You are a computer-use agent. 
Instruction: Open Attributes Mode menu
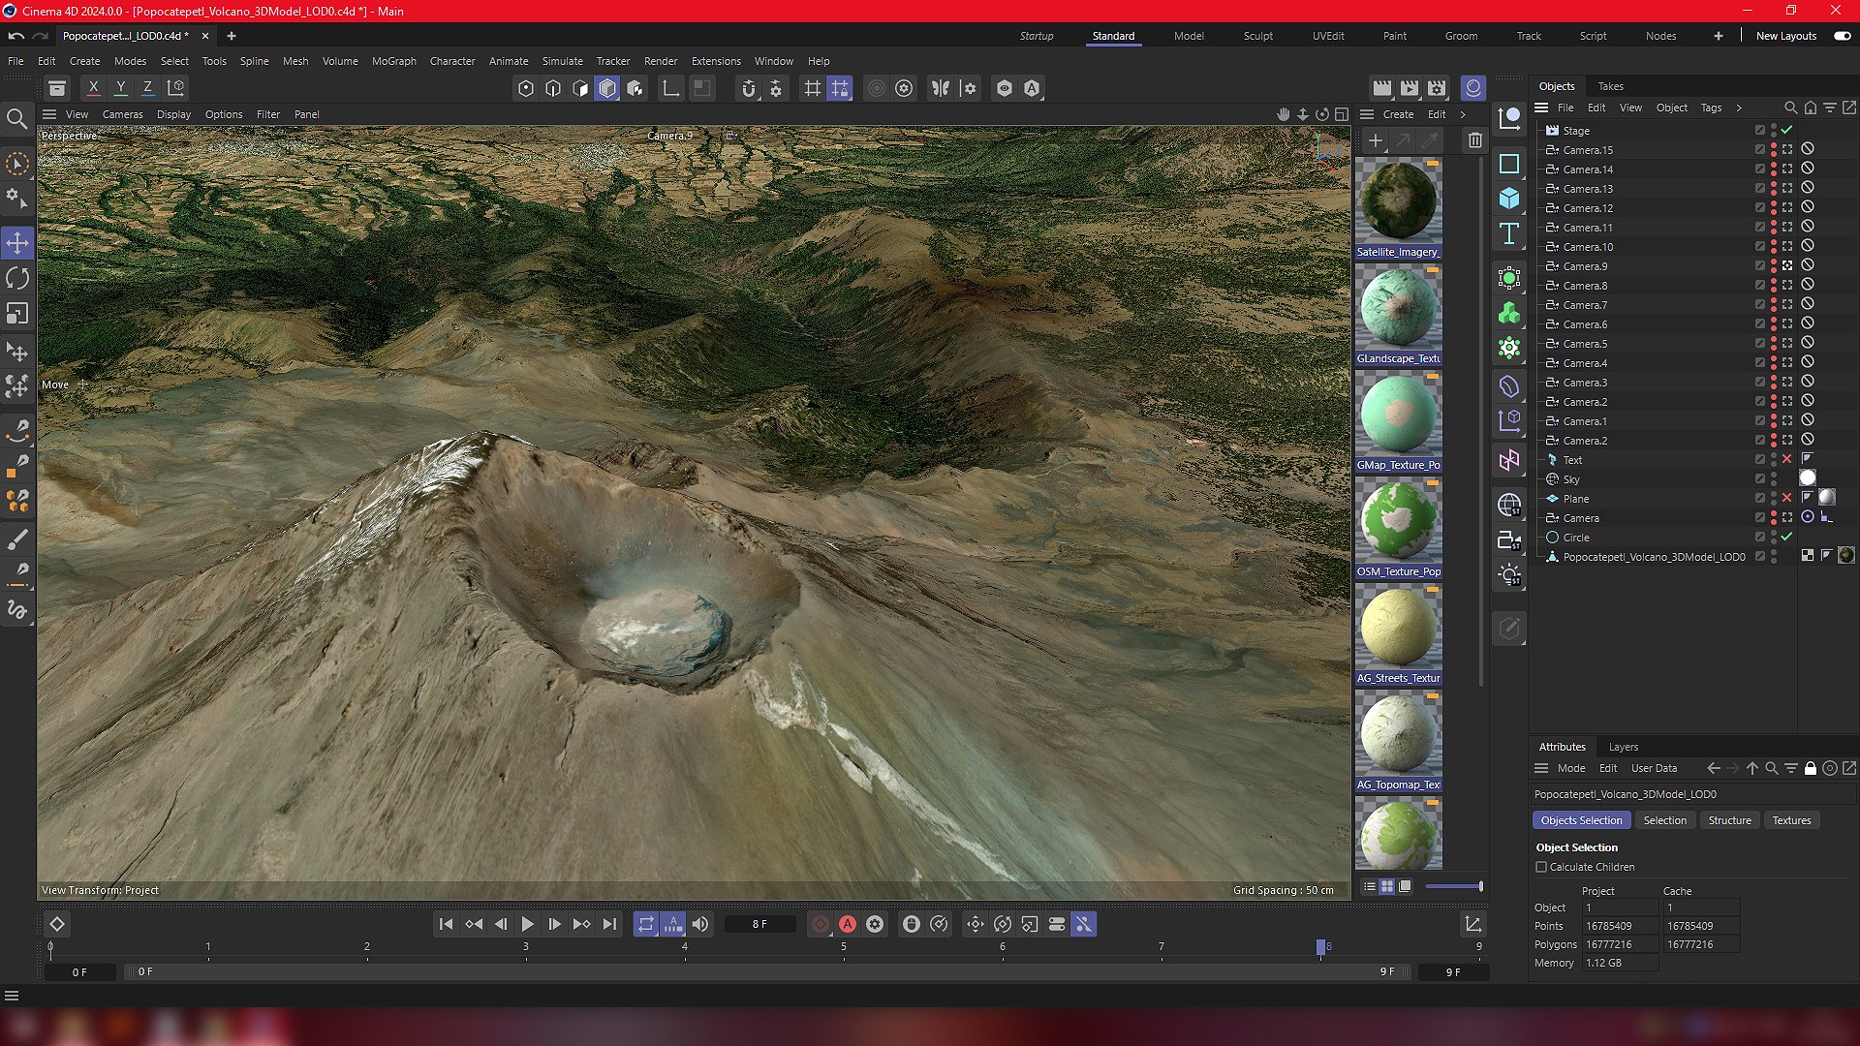[x=1570, y=768]
